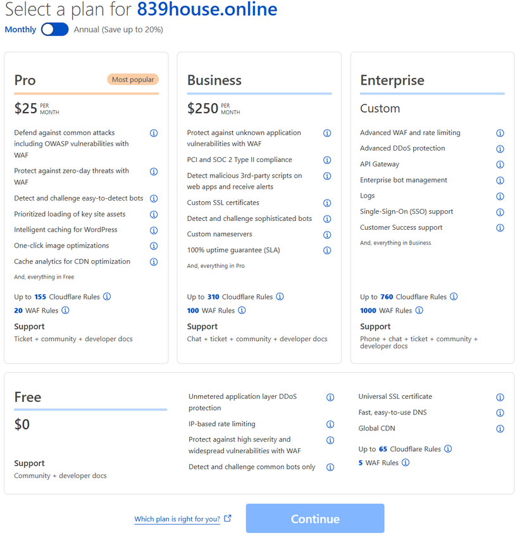This screenshot has height=540, width=522.
Task: Click the Continue button
Action: pos(315,518)
